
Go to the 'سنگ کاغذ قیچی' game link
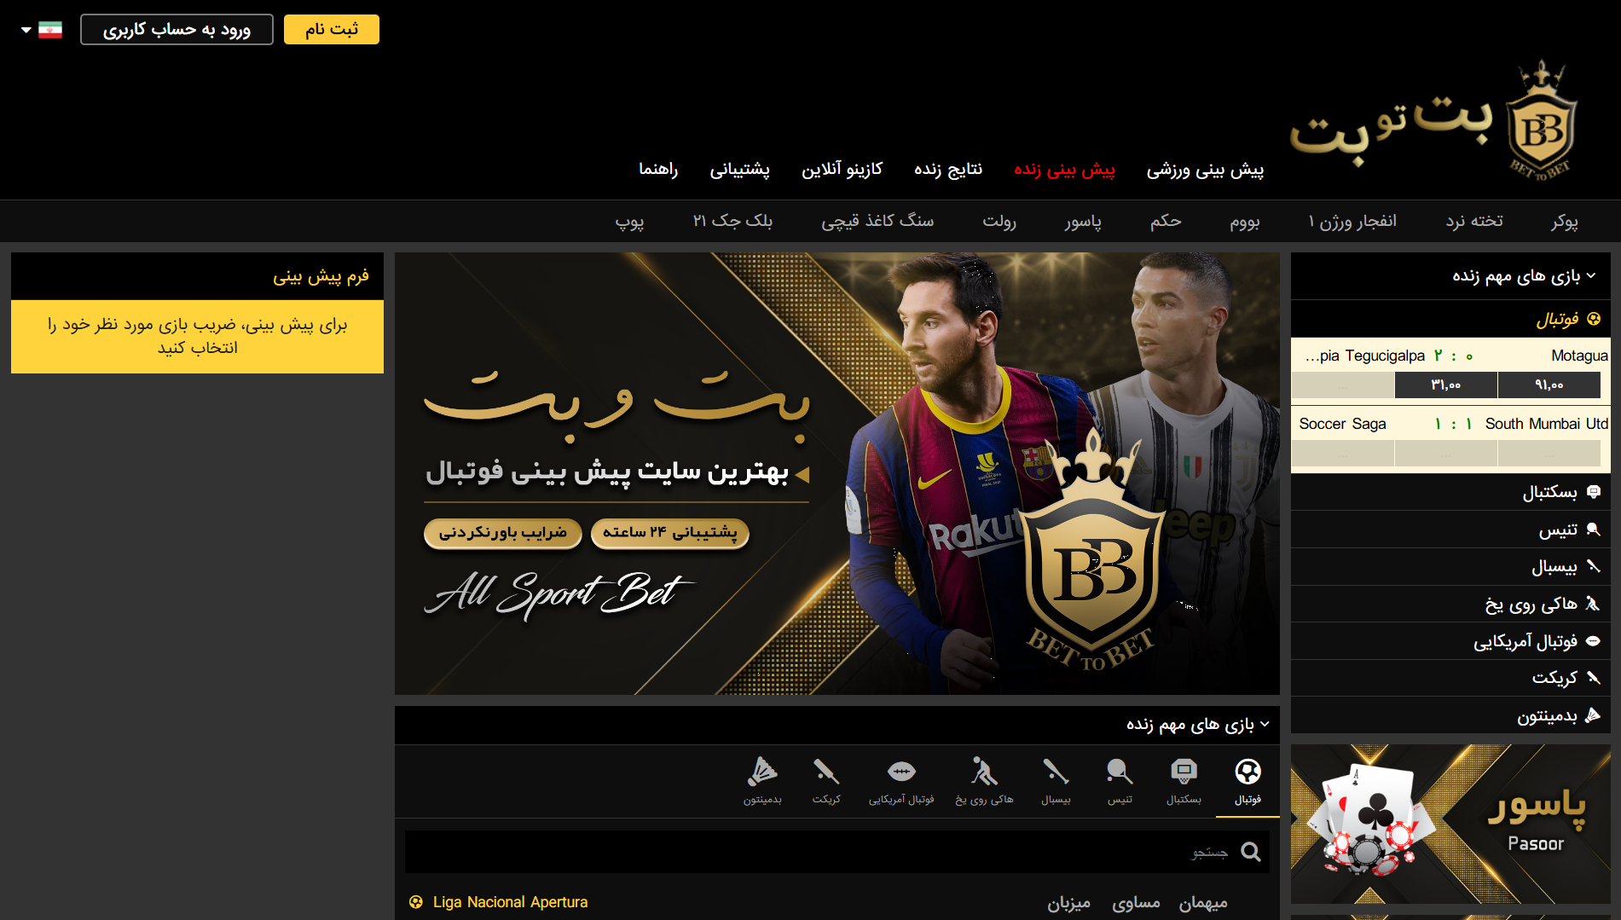click(x=877, y=222)
